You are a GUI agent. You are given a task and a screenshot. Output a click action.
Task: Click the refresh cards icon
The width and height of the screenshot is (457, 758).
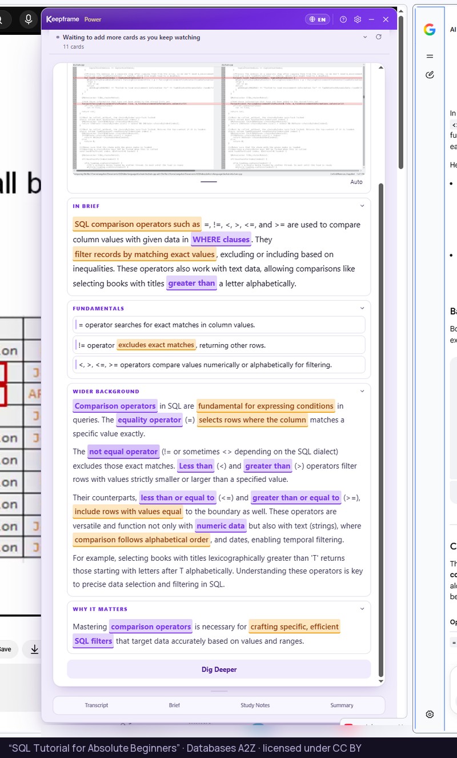pos(378,37)
